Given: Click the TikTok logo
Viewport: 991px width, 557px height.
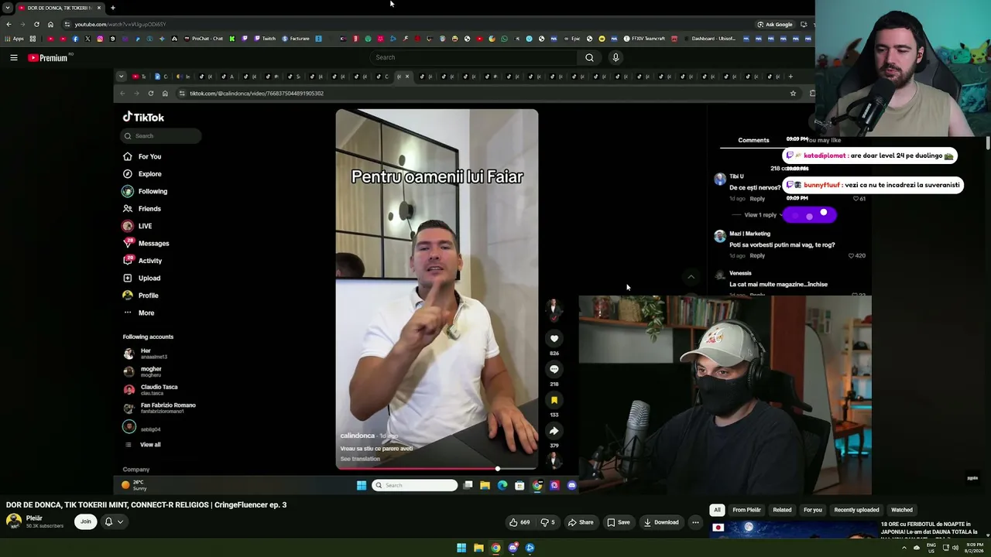Looking at the screenshot, I should click(143, 117).
